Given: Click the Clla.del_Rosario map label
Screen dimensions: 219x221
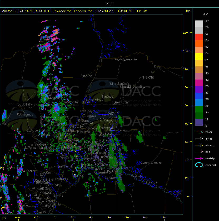Looking at the screenshot, I should coord(124,59).
